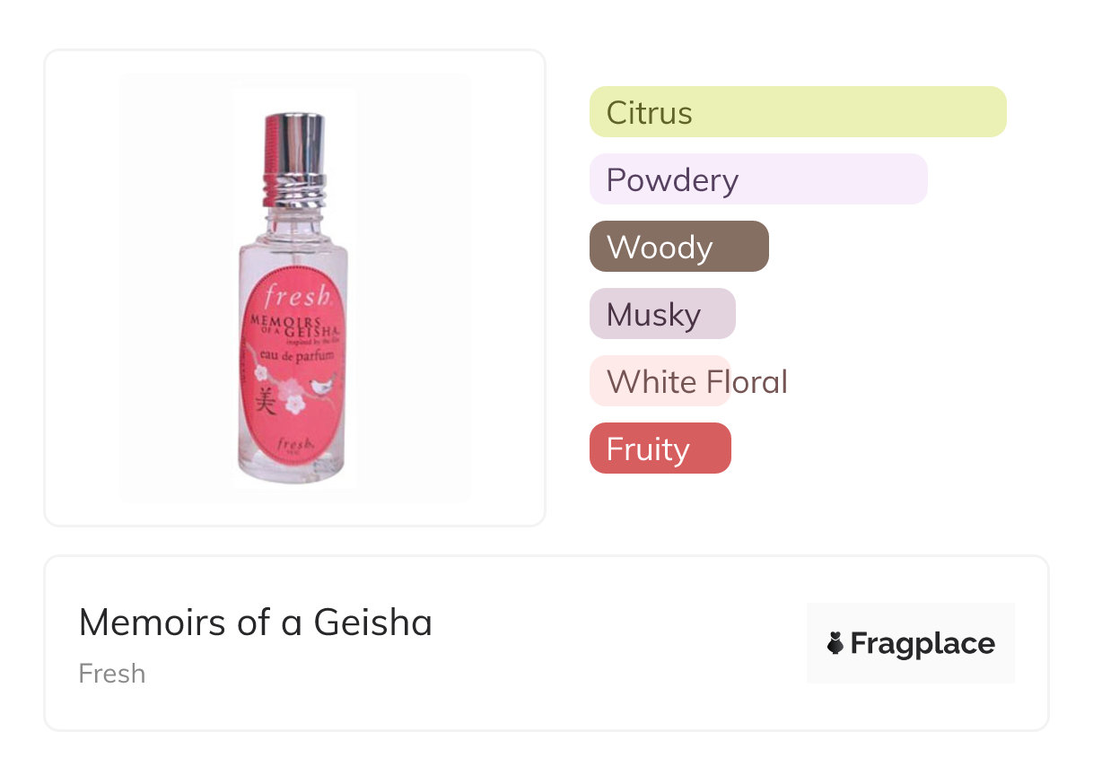Screen dimensions: 1093x775
Task: Click the bird illustration on the bottle label
Action: click(320, 387)
